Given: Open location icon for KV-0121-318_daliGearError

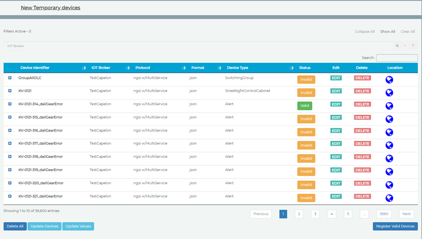Looking at the screenshot, I should [389, 158].
